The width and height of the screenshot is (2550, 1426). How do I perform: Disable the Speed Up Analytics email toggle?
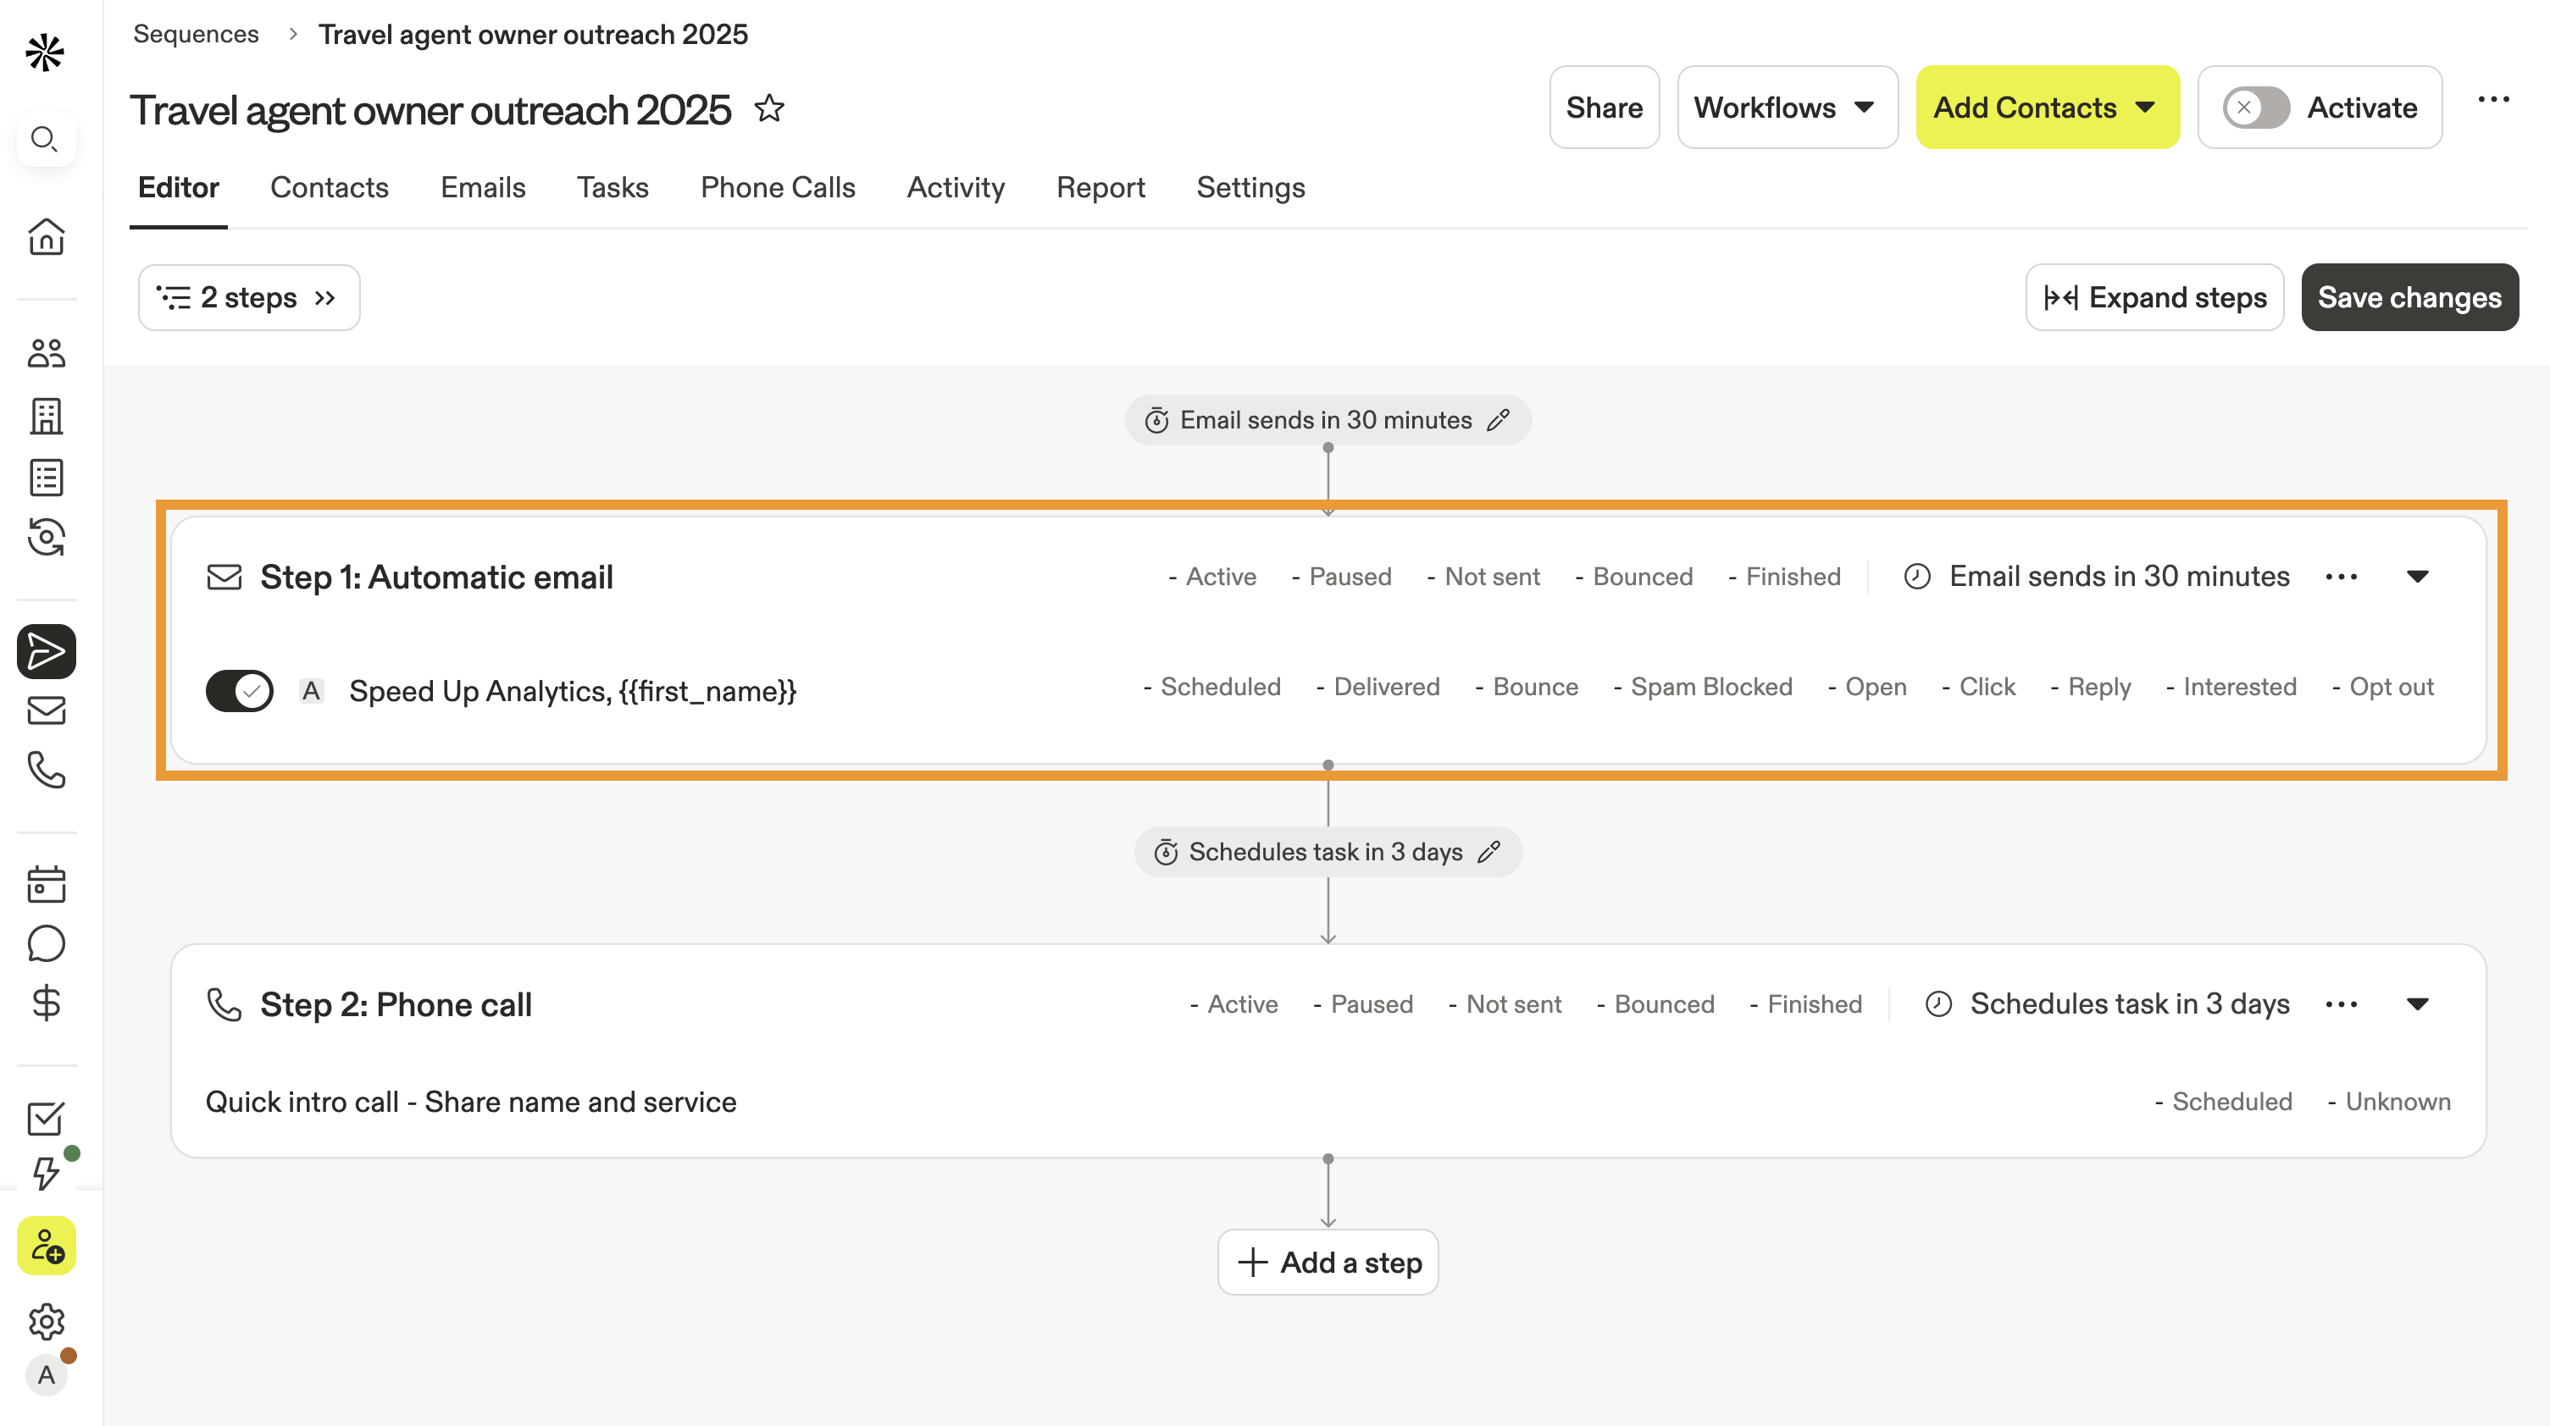[239, 691]
